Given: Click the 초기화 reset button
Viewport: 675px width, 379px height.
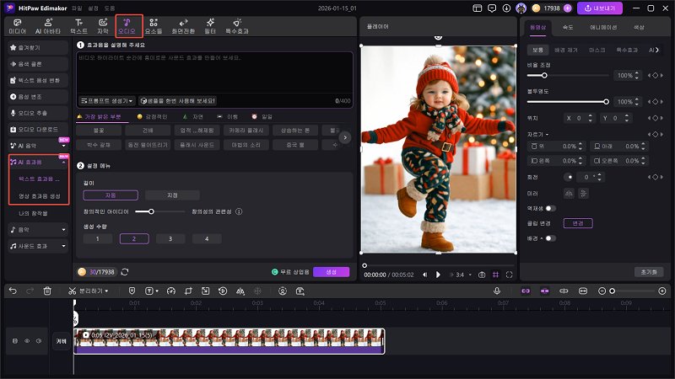Looking at the screenshot, I should click(649, 272).
